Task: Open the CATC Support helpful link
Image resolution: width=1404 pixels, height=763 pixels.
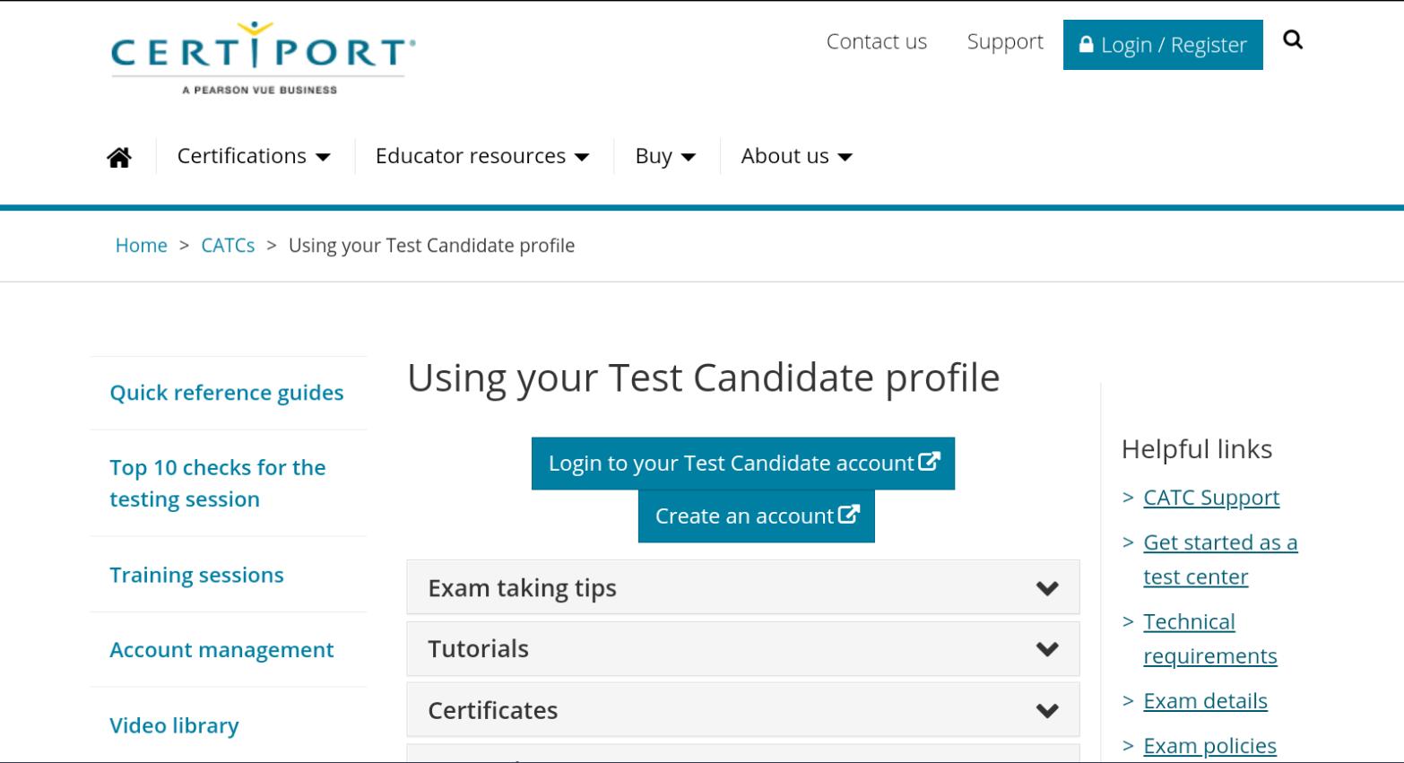Action: tap(1211, 498)
